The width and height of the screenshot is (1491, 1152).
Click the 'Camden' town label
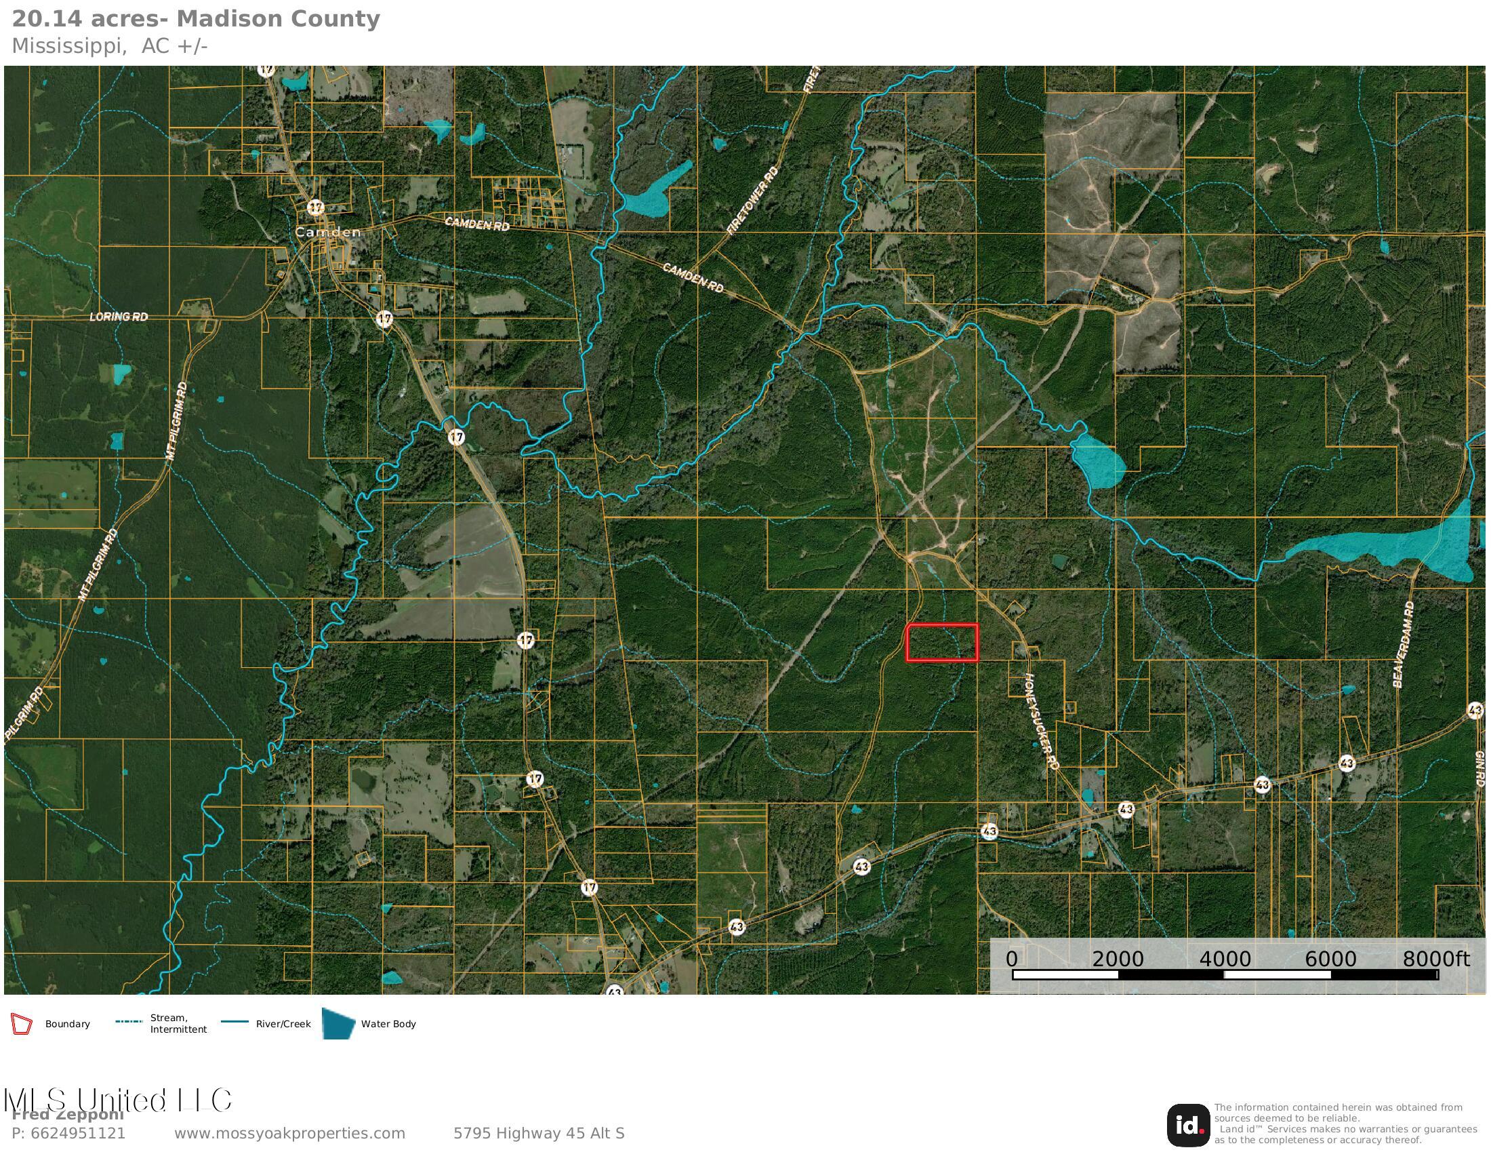pyautogui.click(x=328, y=232)
